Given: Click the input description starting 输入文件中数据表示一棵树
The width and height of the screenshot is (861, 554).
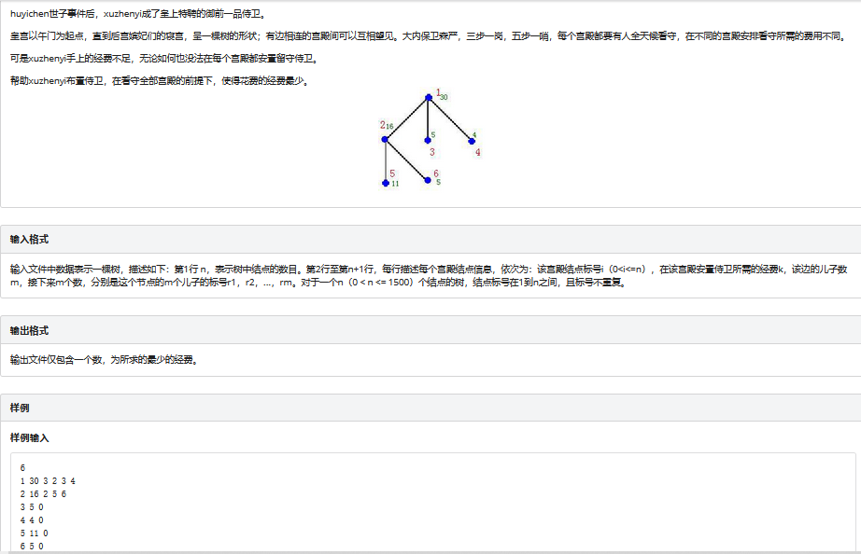Looking at the screenshot, I should coord(429,276).
